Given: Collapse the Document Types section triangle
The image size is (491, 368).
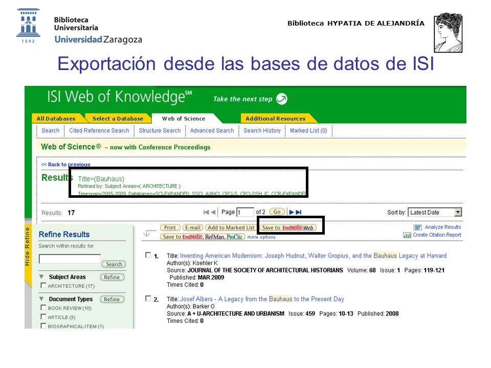Looking at the screenshot, I should (x=41, y=299).
